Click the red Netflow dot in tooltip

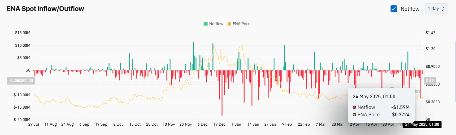tap(354, 107)
